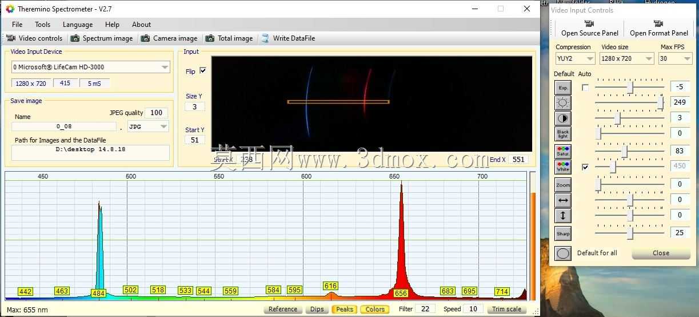This screenshot has width=699, height=317.
Task: Click the round Default for all button
Action: tap(563, 253)
